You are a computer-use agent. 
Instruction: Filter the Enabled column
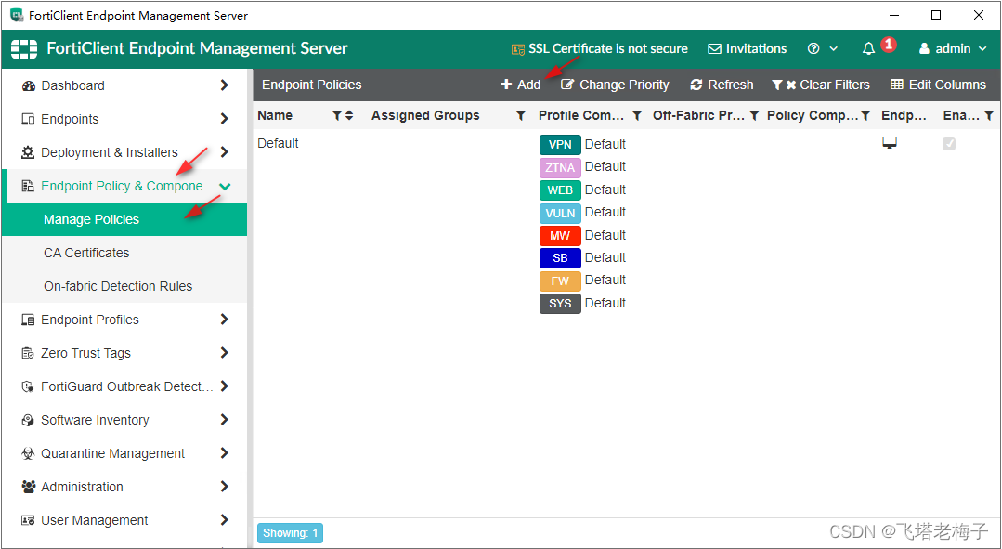[989, 116]
